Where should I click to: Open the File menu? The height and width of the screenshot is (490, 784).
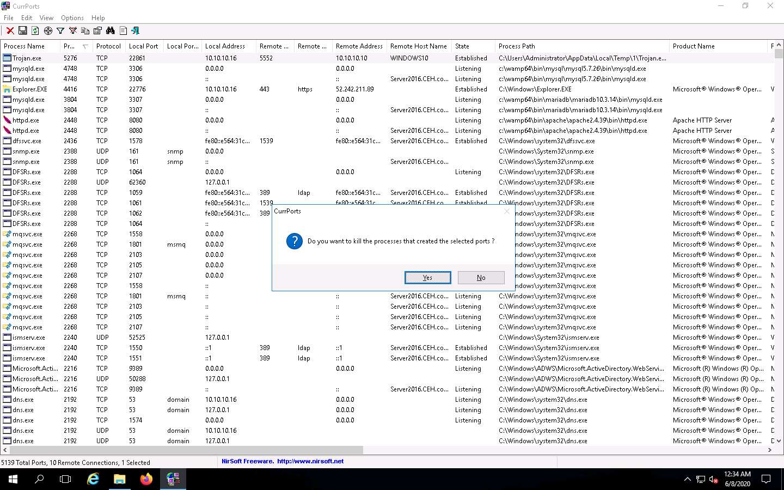(x=9, y=18)
